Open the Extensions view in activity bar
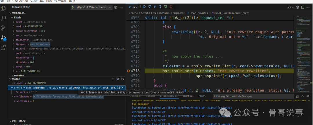This screenshot has height=125, width=313. [3, 48]
